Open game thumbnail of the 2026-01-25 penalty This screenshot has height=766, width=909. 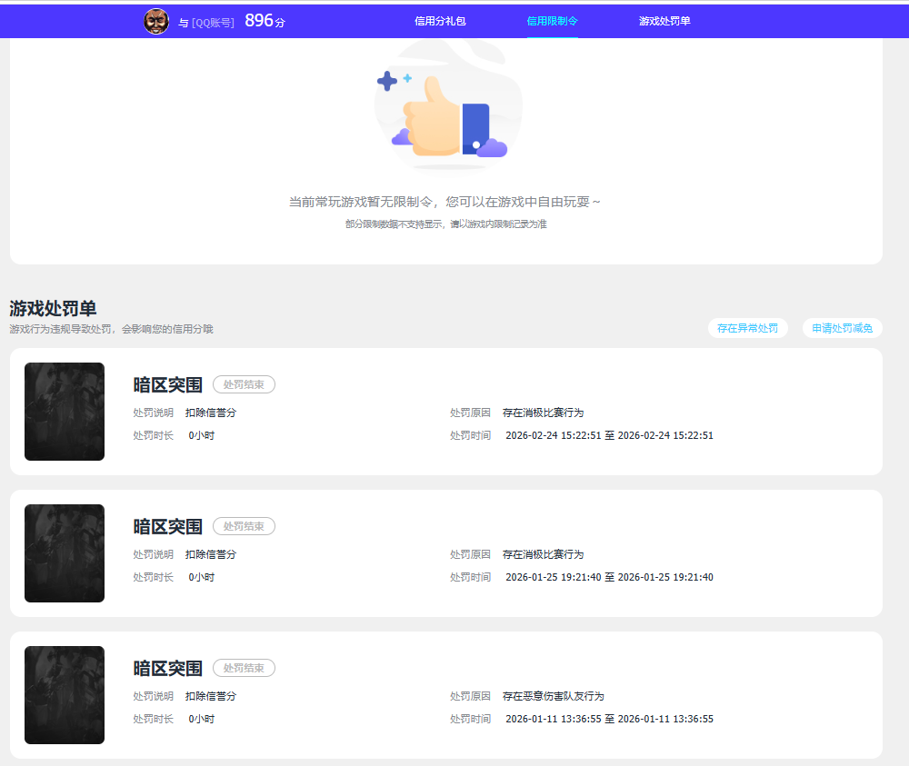coord(65,553)
